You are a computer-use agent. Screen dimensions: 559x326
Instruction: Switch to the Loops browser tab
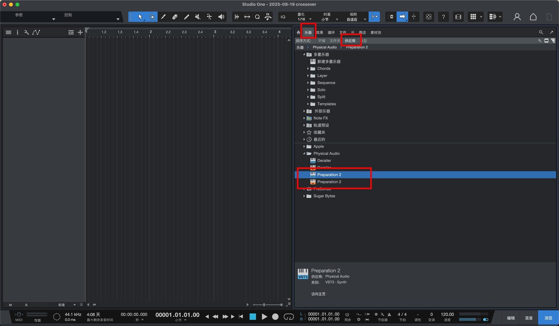331,33
